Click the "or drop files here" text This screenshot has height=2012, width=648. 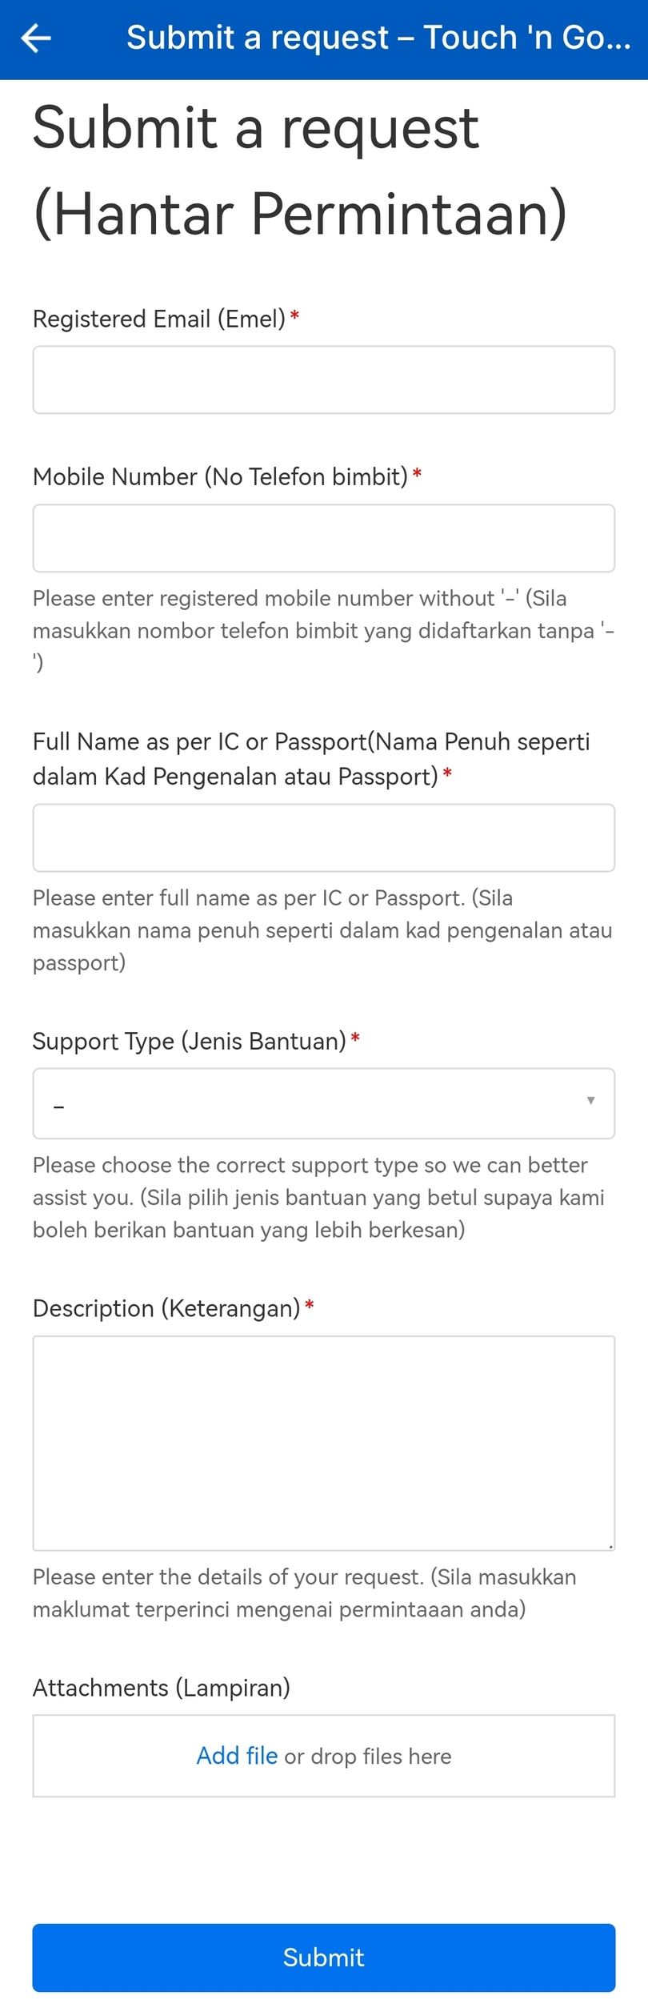pyautogui.click(x=368, y=1757)
